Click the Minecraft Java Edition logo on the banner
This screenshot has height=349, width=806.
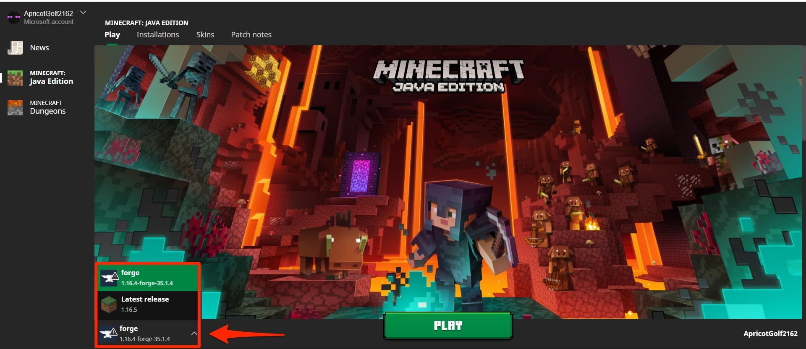[x=448, y=76]
